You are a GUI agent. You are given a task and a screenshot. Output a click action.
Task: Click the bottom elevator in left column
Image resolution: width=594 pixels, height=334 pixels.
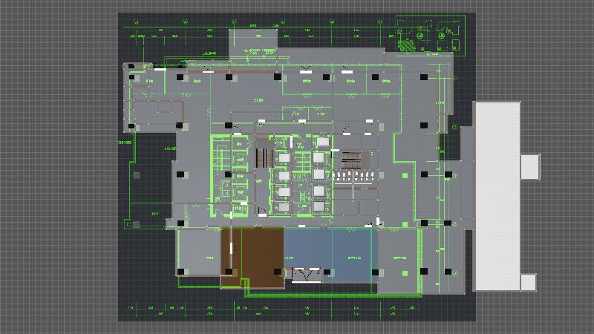coord(281,208)
